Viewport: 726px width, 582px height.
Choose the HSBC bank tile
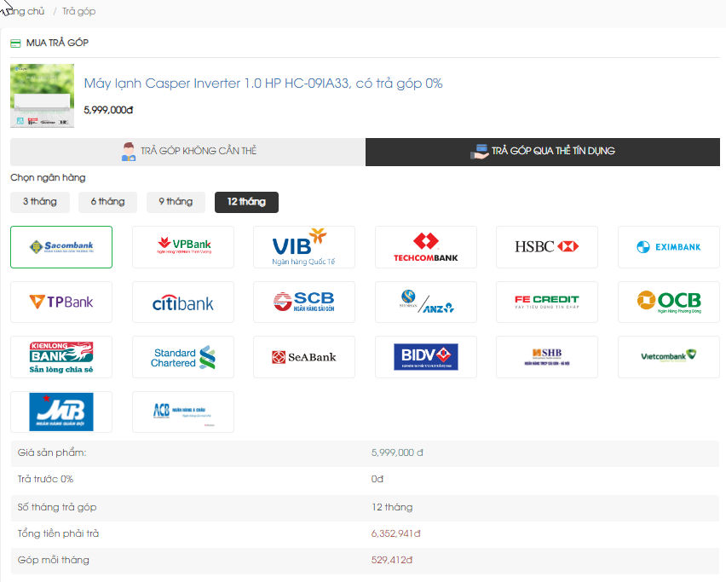click(x=547, y=247)
